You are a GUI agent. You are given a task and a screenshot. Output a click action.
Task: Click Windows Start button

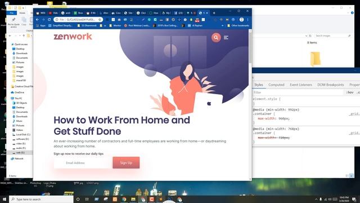tap(4, 199)
